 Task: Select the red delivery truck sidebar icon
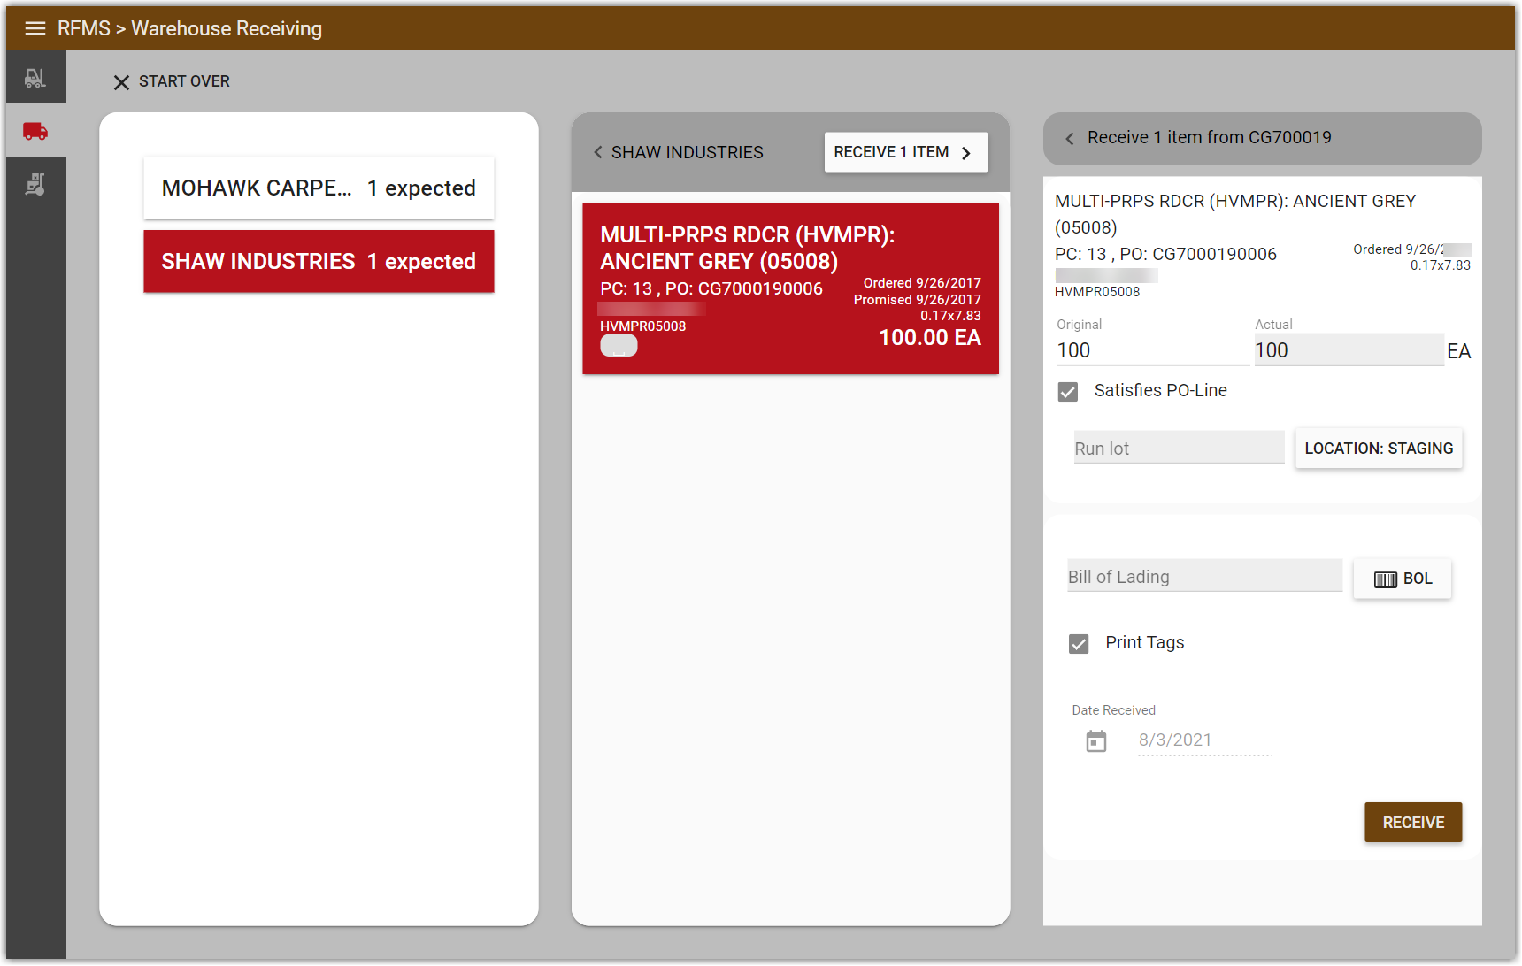click(x=35, y=131)
